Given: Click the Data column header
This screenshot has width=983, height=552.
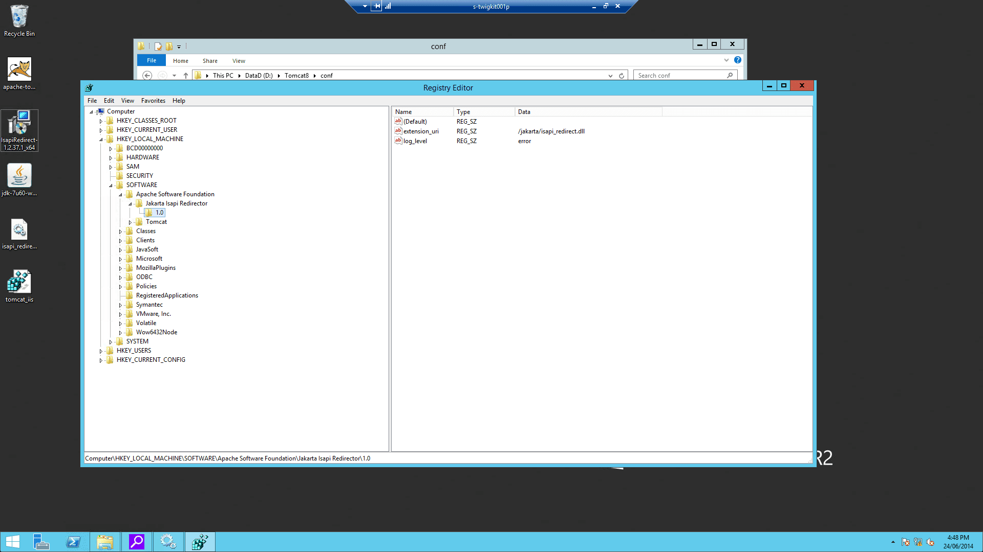Looking at the screenshot, I should pos(588,111).
